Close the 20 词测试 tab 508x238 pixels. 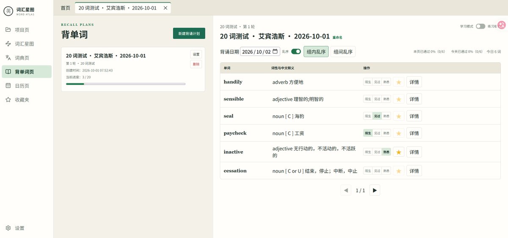(166, 8)
